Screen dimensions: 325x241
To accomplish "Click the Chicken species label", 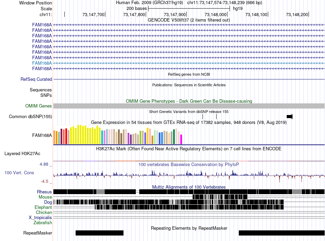I will [x=44, y=212].
